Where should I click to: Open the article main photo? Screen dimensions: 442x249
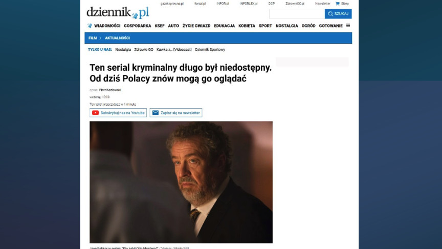pos(181,182)
